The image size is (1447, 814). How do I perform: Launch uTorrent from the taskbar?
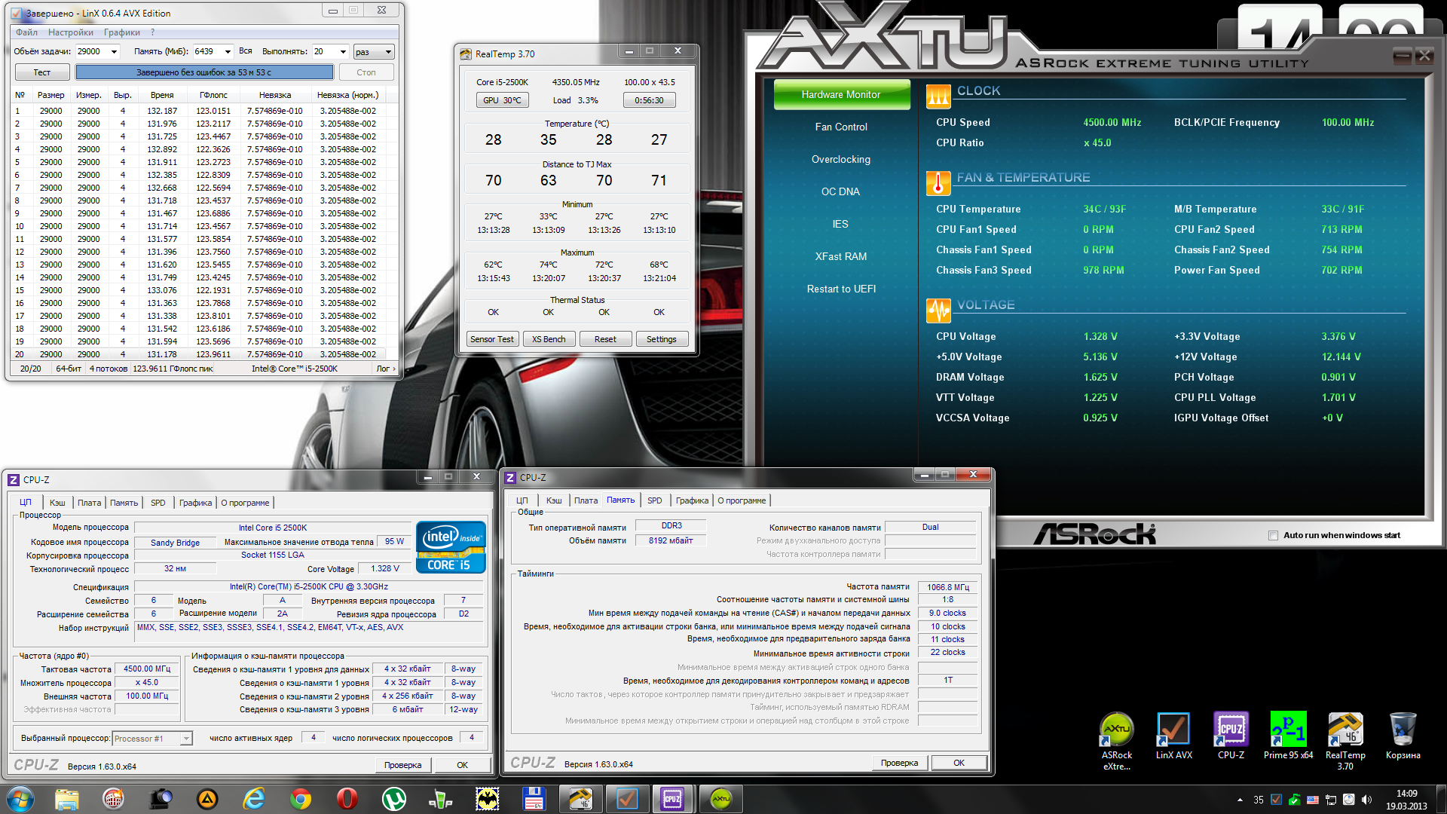(393, 799)
